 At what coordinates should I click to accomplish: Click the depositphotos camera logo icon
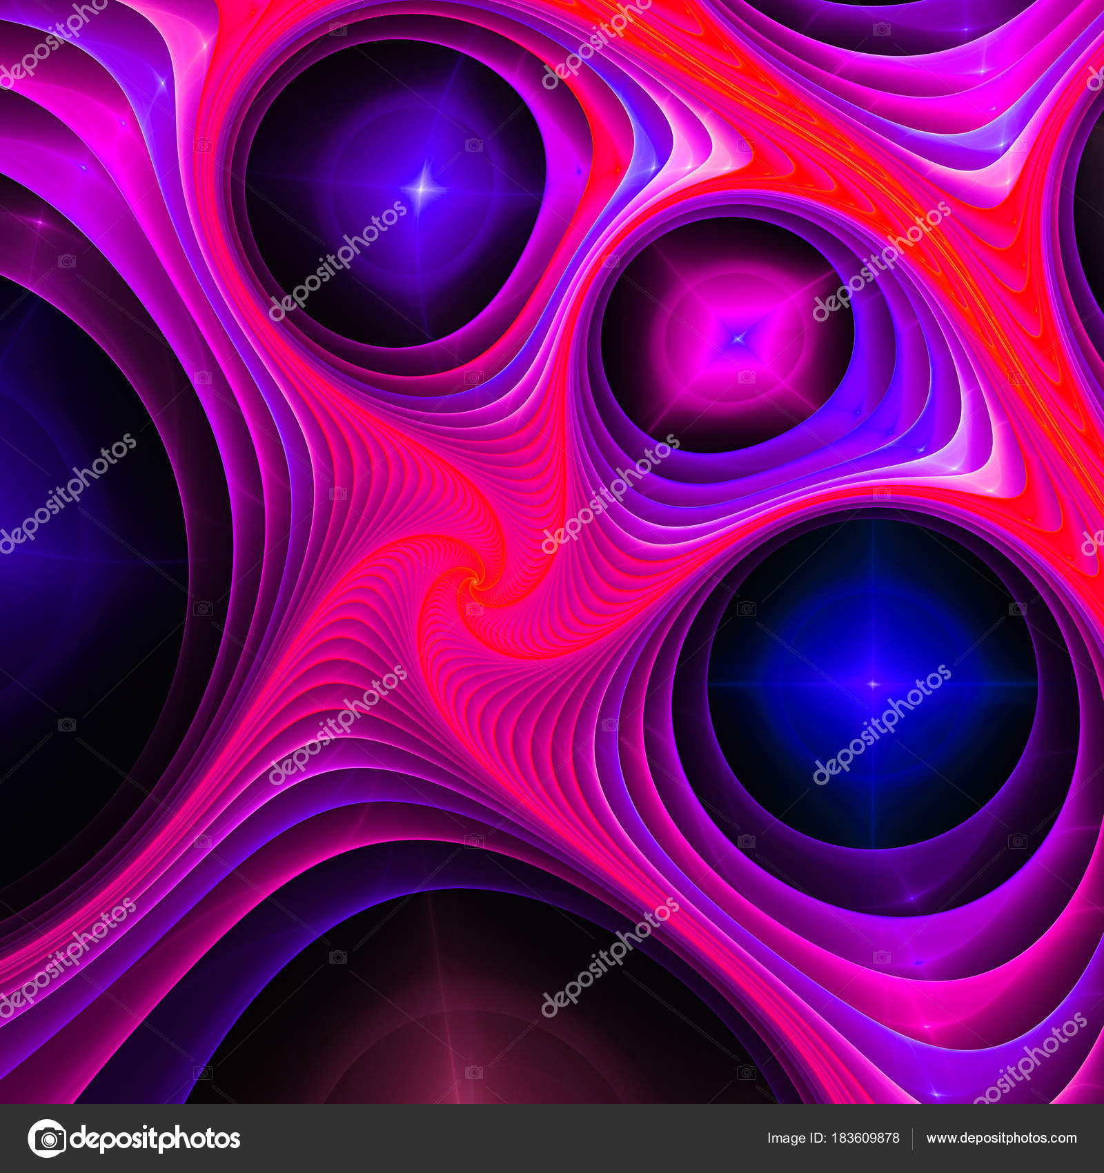point(47,1138)
